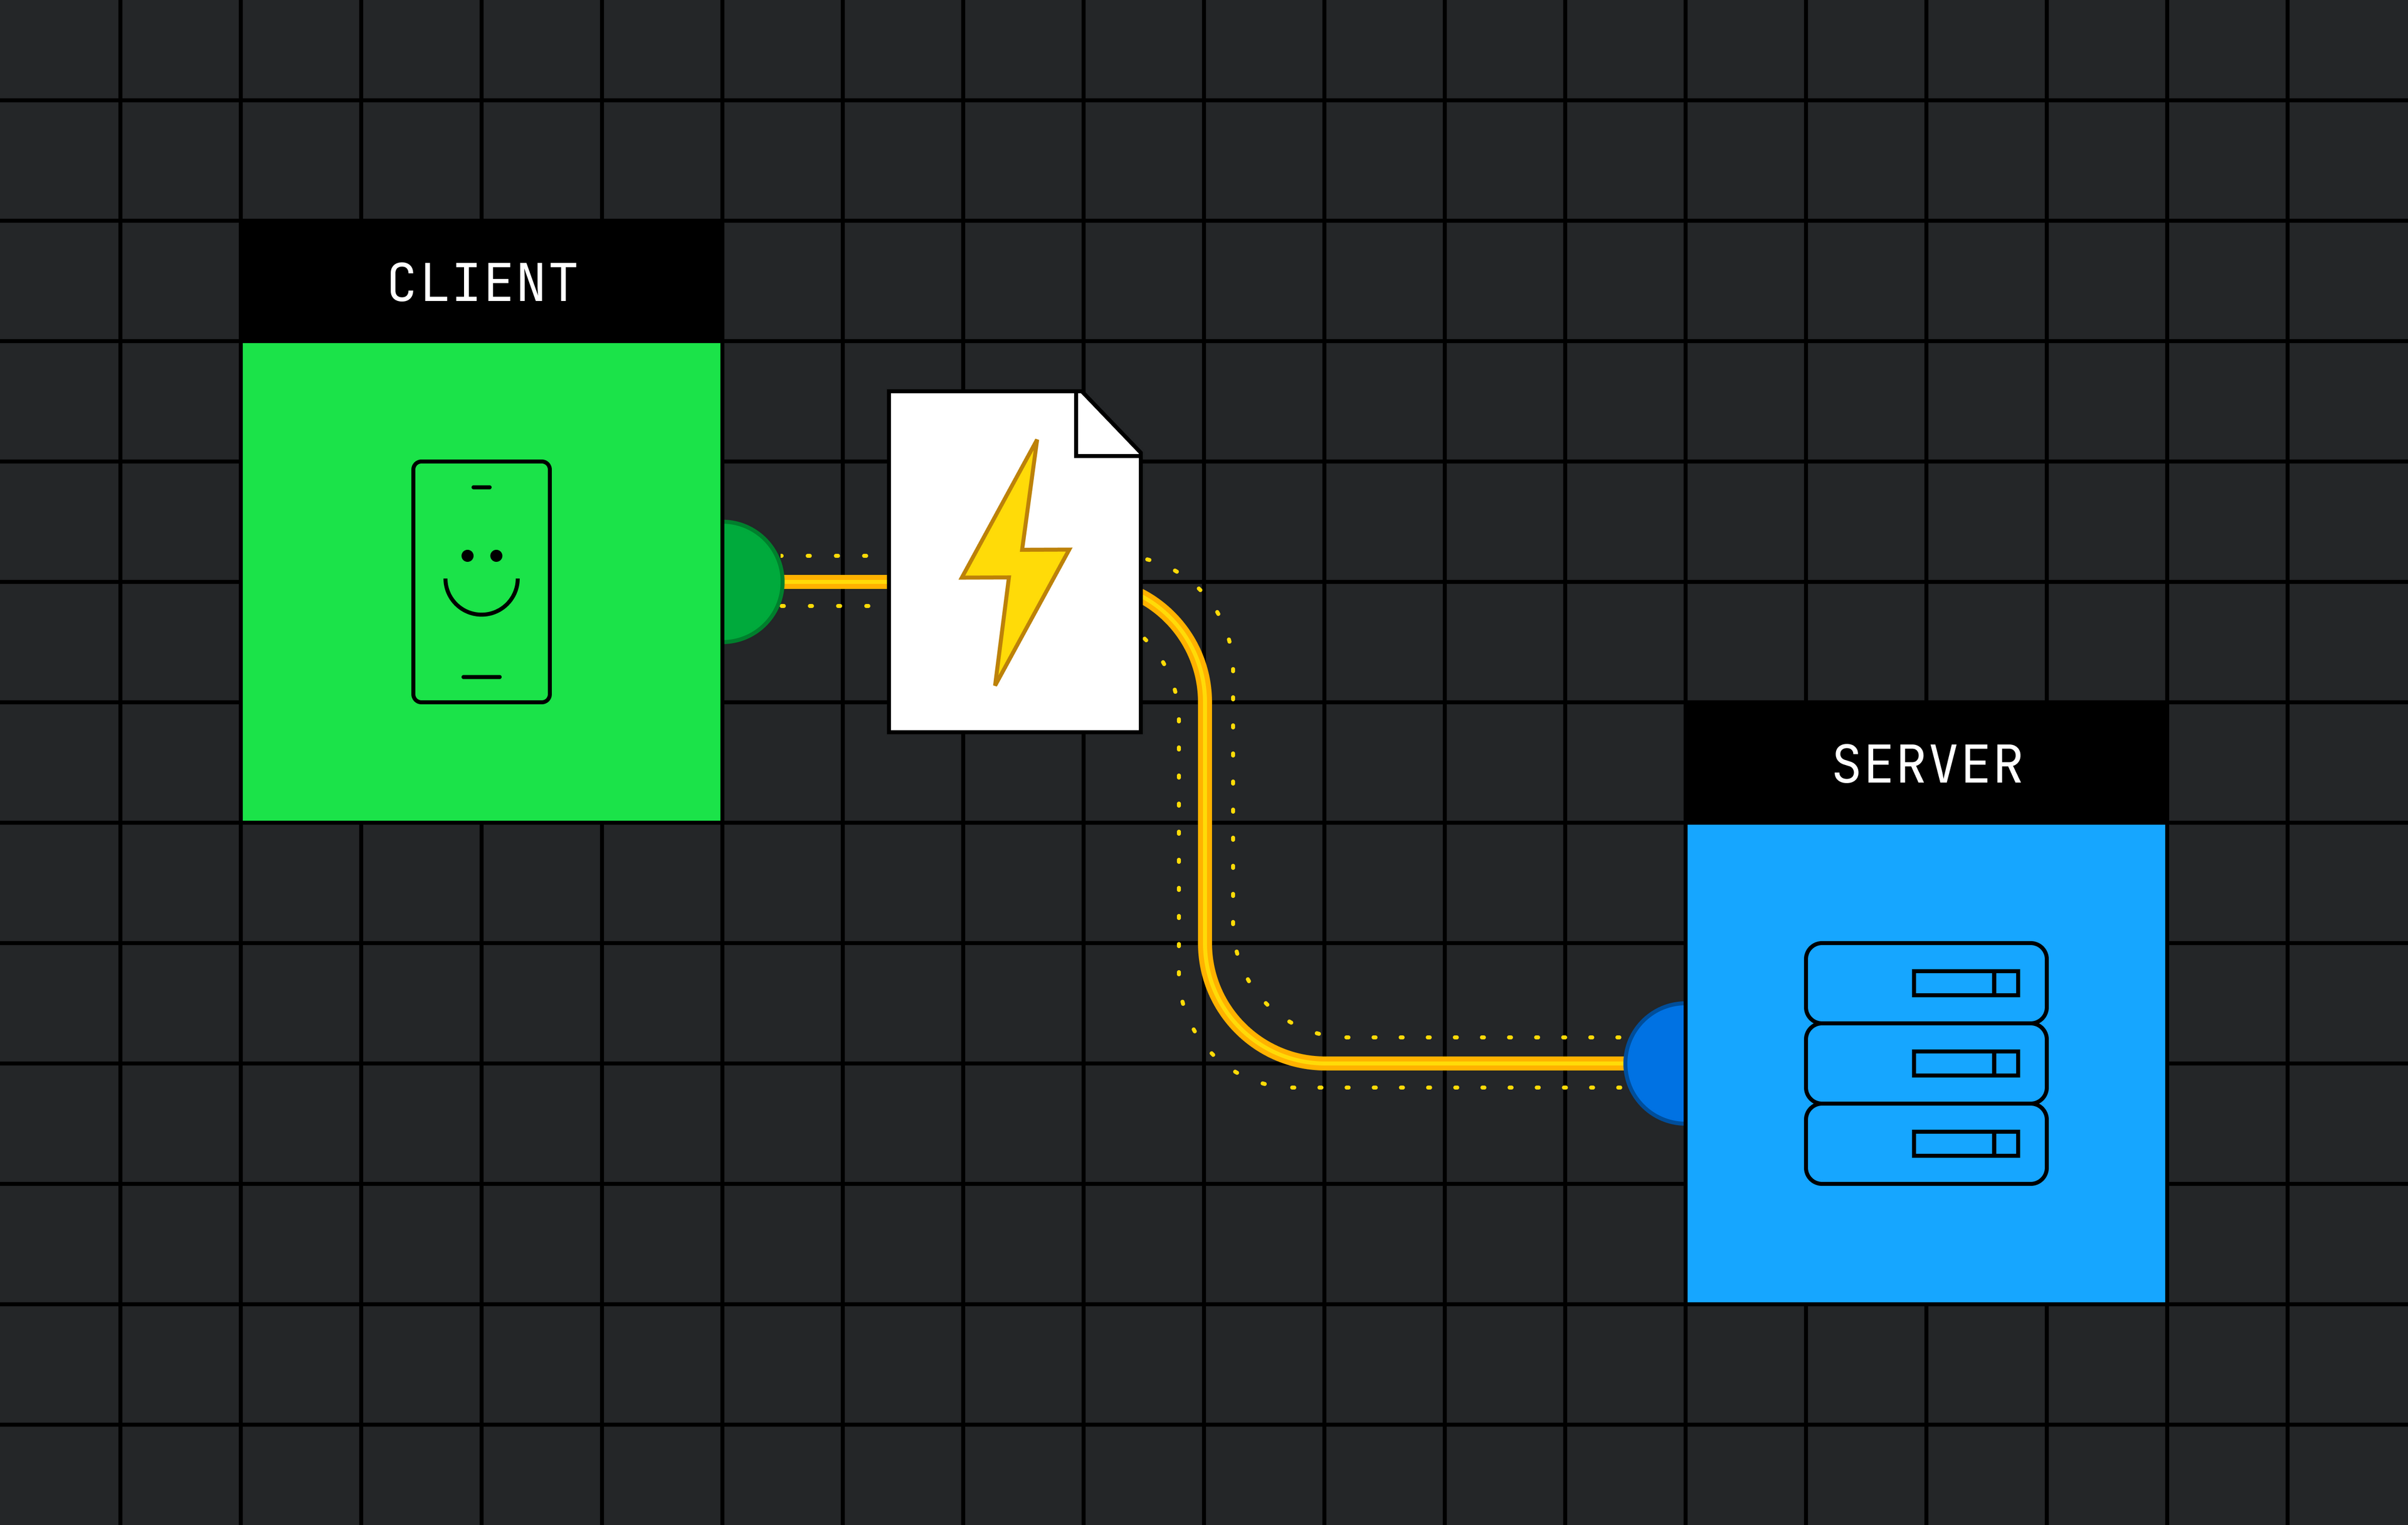Click the top server rack unit
Image resolution: width=2408 pixels, height=1525 pixels.
[1860, 982]
